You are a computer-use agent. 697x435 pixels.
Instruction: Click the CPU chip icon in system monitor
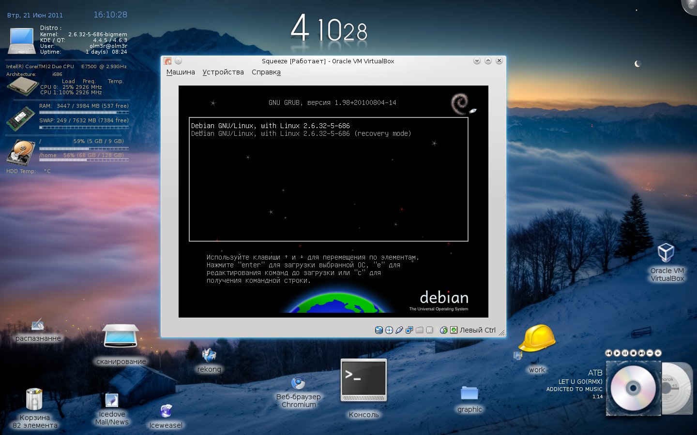(23, 86)
